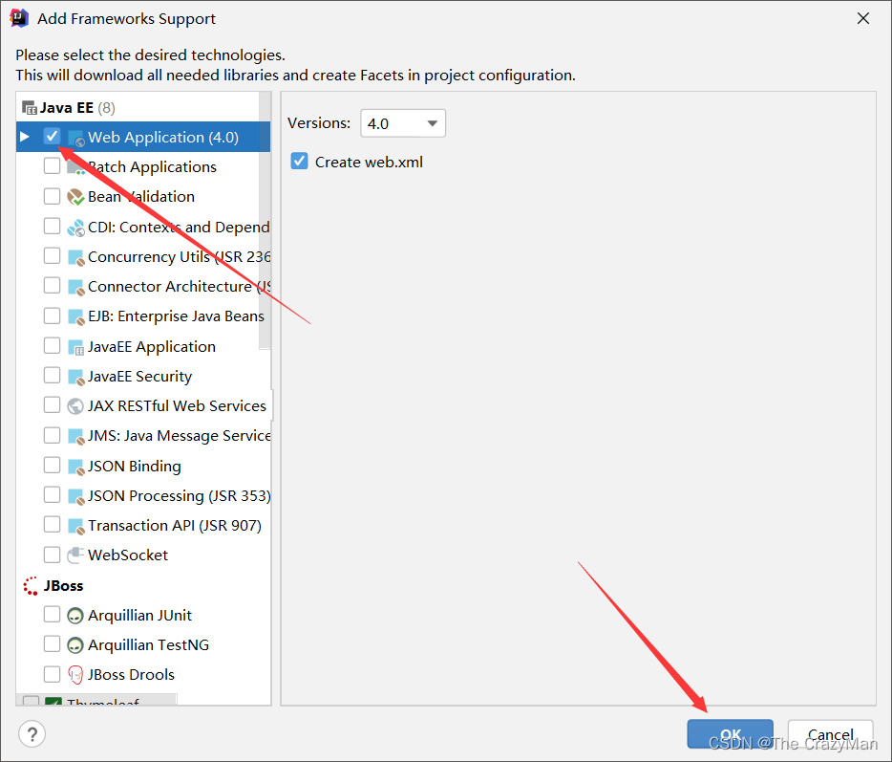
Task: Toggle the Create web.xml checkbox
Action: (x=299, y=162)
